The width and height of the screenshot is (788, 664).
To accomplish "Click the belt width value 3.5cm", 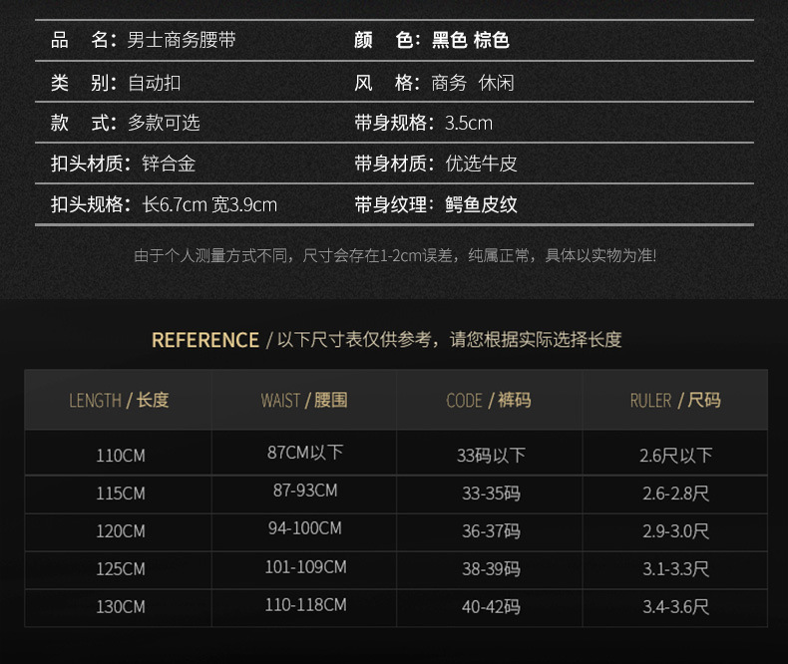I will coord(468,124).
